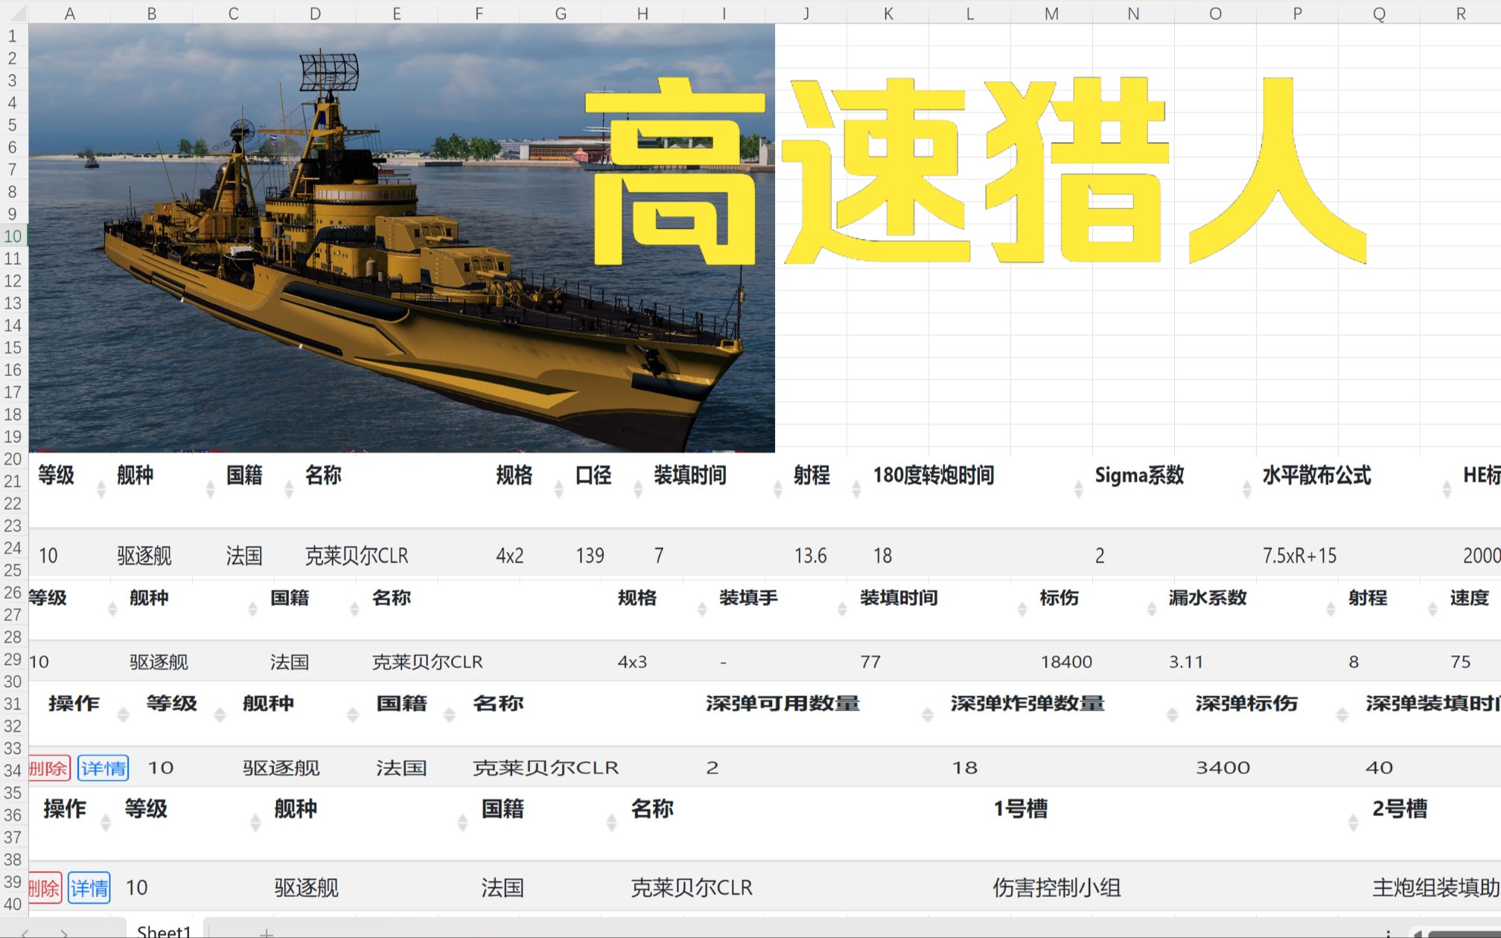Select row 34 header
Image resolution: width=1501 pixels, height=938 pixels.
click(x=13, y=770)
